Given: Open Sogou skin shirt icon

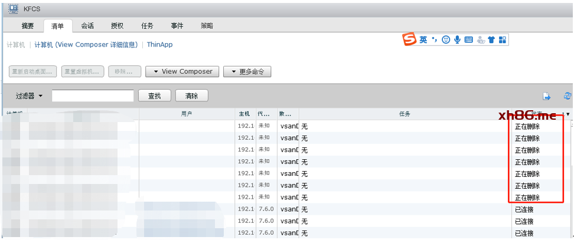Looking at the screenshot, I should click(x=491, y=40).
